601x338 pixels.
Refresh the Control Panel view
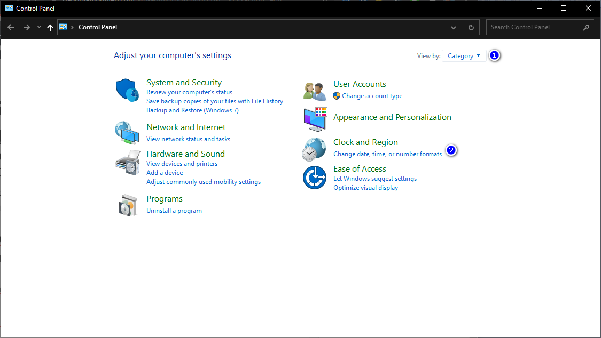(x=471, y=27)
